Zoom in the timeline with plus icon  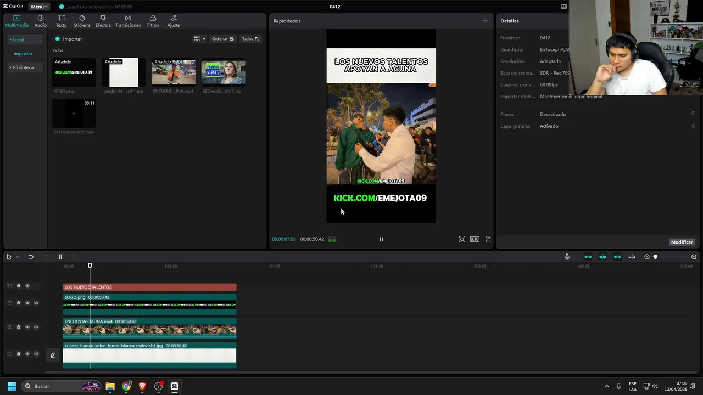(694, 257)
